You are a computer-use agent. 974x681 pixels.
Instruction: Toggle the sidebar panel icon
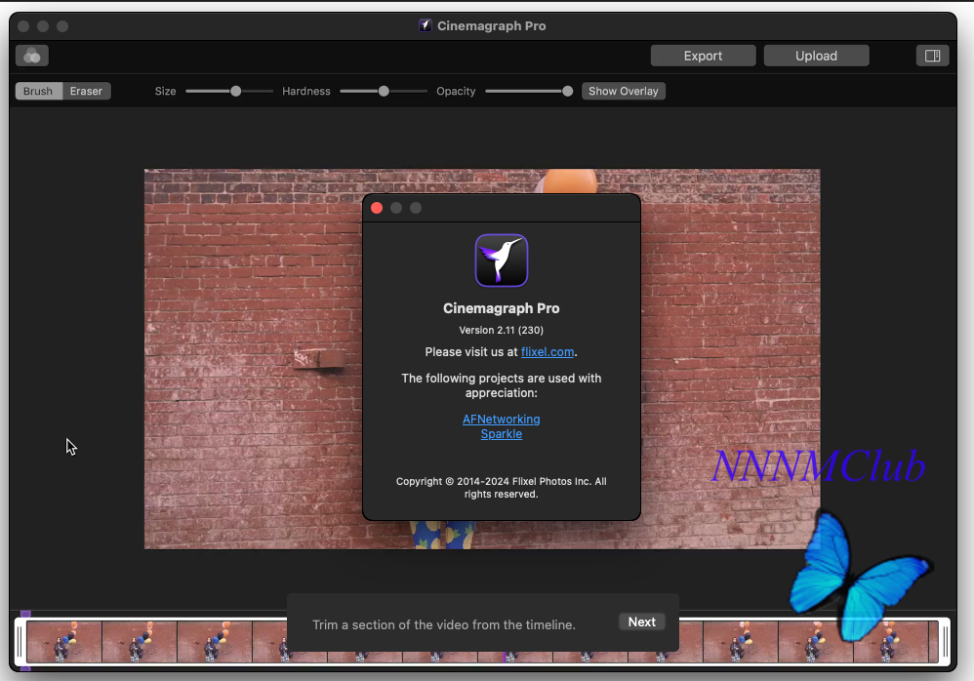coord(932,56)
